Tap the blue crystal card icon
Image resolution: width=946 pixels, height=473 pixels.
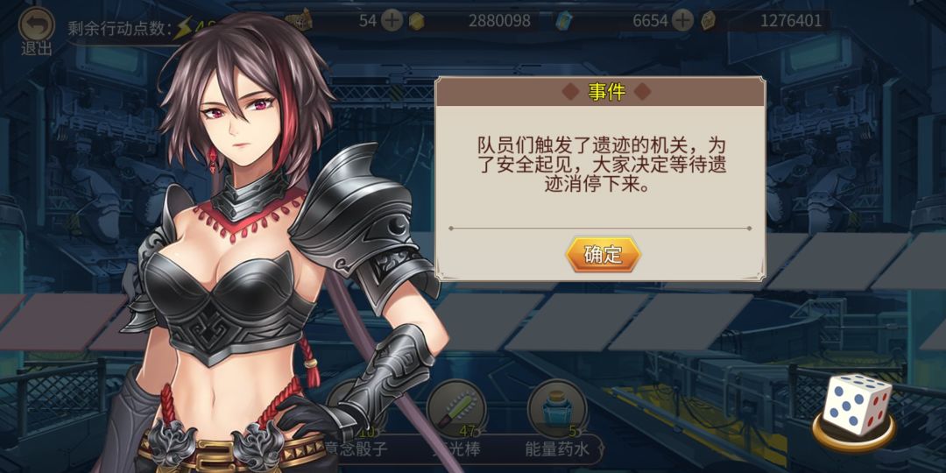click(x=563, y=21)
